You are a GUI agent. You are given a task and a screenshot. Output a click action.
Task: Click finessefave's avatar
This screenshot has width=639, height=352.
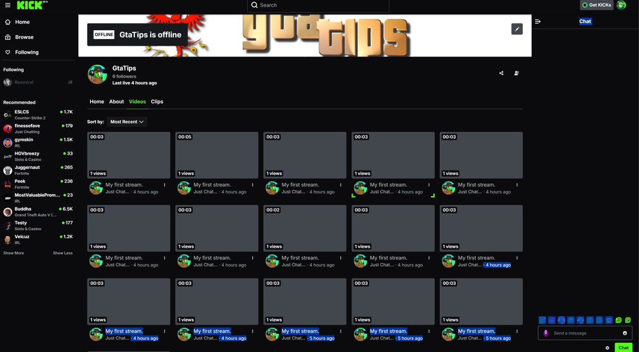(7, 129)
